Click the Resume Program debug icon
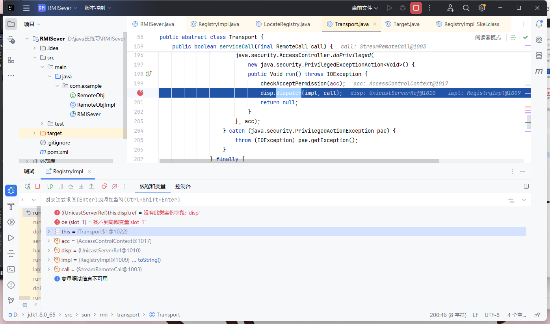550x324 pixels. 50,186
